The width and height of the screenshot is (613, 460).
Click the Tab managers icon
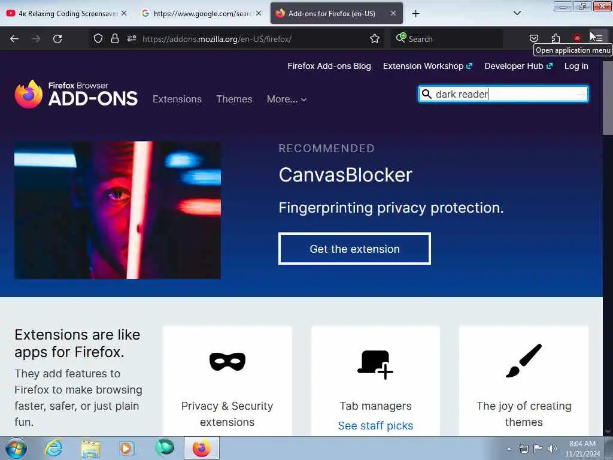(x=375, y=364)
